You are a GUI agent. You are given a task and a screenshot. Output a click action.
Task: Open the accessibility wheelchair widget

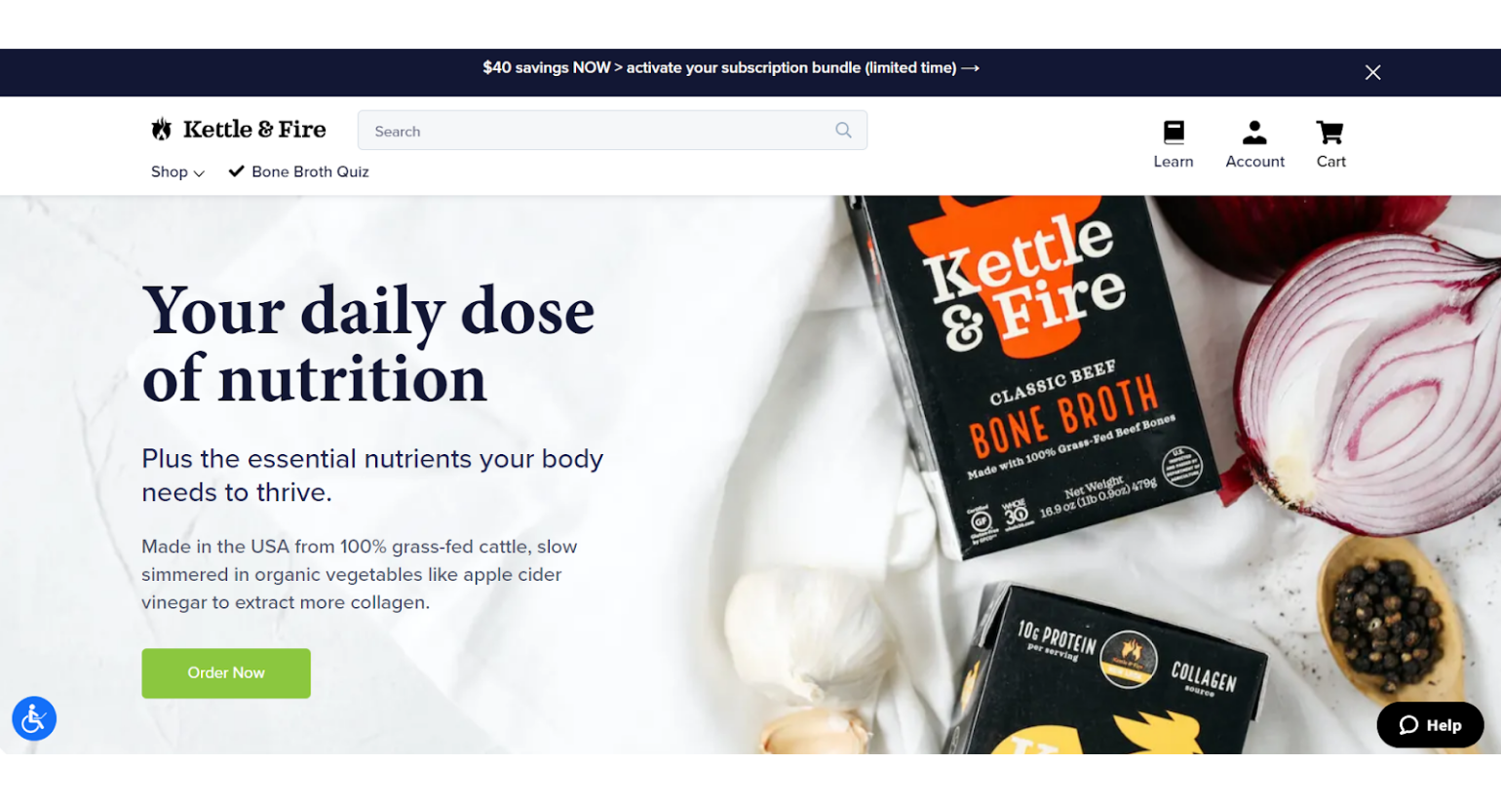point(34,719)
